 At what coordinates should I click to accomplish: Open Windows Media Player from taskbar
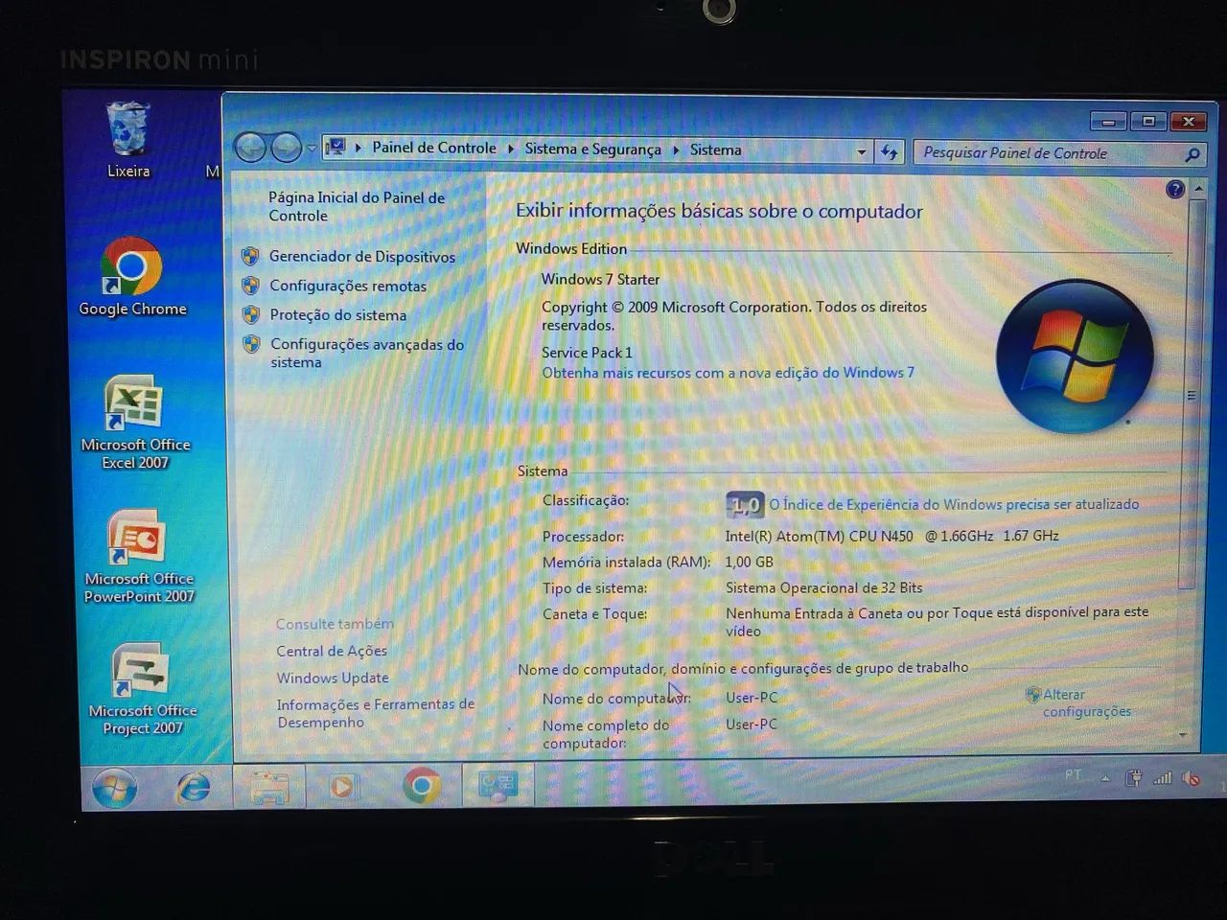click(343, 788)
